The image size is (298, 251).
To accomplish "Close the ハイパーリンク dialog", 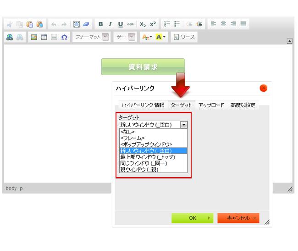I will [x=263, y=88].
